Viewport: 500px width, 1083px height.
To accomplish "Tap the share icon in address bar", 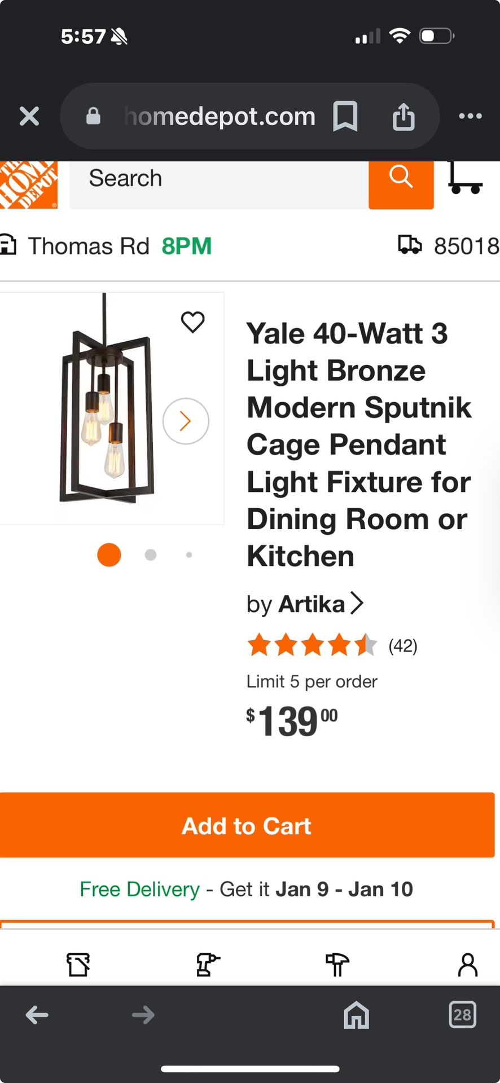I will pyautogui.click(x=403, y=117).
